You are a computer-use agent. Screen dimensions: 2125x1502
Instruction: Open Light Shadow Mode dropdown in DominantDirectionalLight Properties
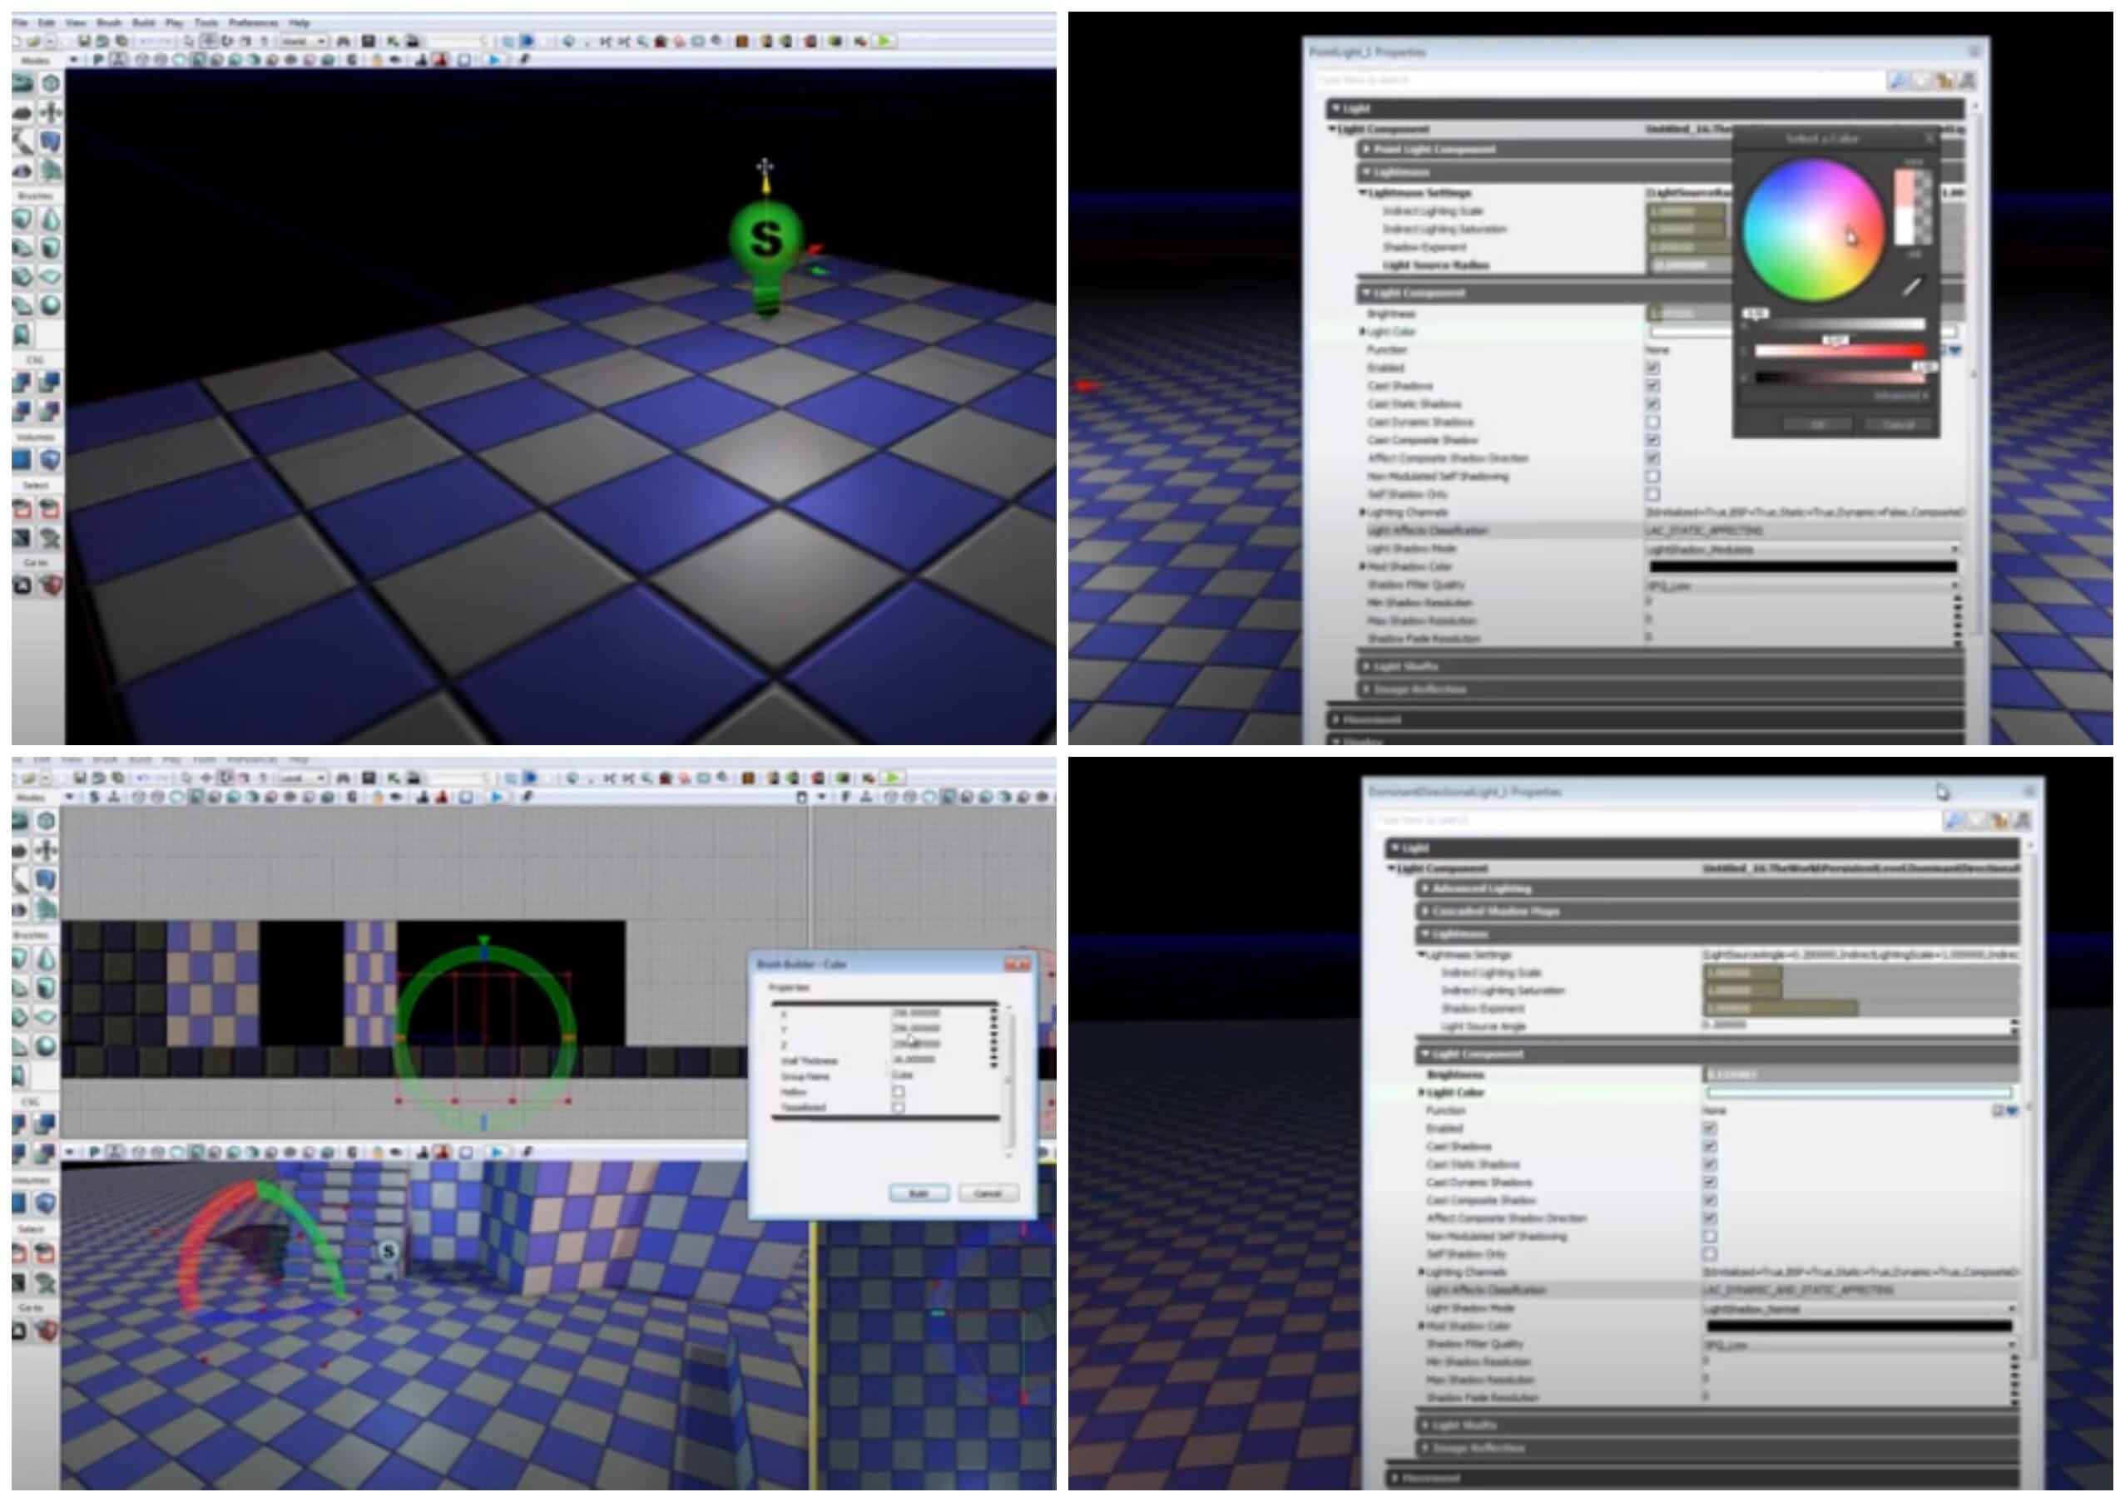click(1860, 1309)
